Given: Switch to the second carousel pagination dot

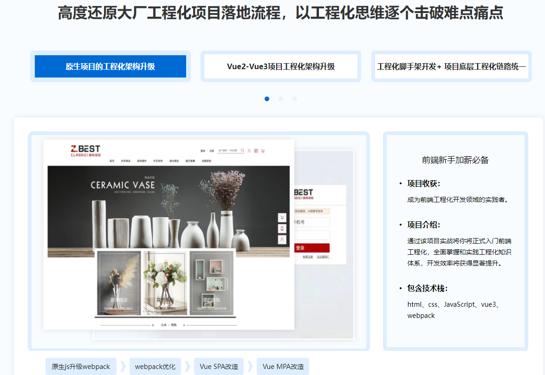Looking at the screenshot, I should [281, 99].
